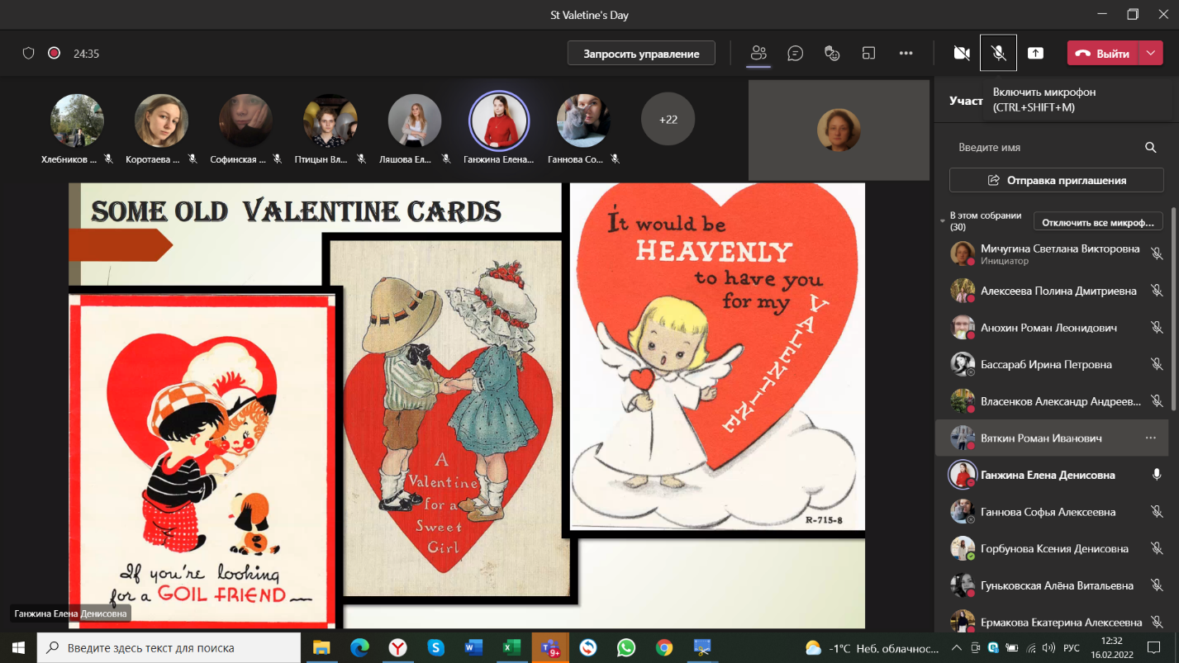1179x663 pixels.
Task: Open the reactions and raise hand icon
Action: tap(832, 54)
